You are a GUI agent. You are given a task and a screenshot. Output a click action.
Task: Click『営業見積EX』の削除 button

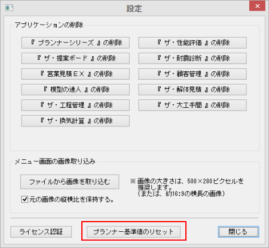(x=75, y=74)
